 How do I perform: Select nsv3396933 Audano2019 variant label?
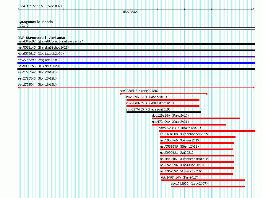pyautogui.click(x=147, y=97)
